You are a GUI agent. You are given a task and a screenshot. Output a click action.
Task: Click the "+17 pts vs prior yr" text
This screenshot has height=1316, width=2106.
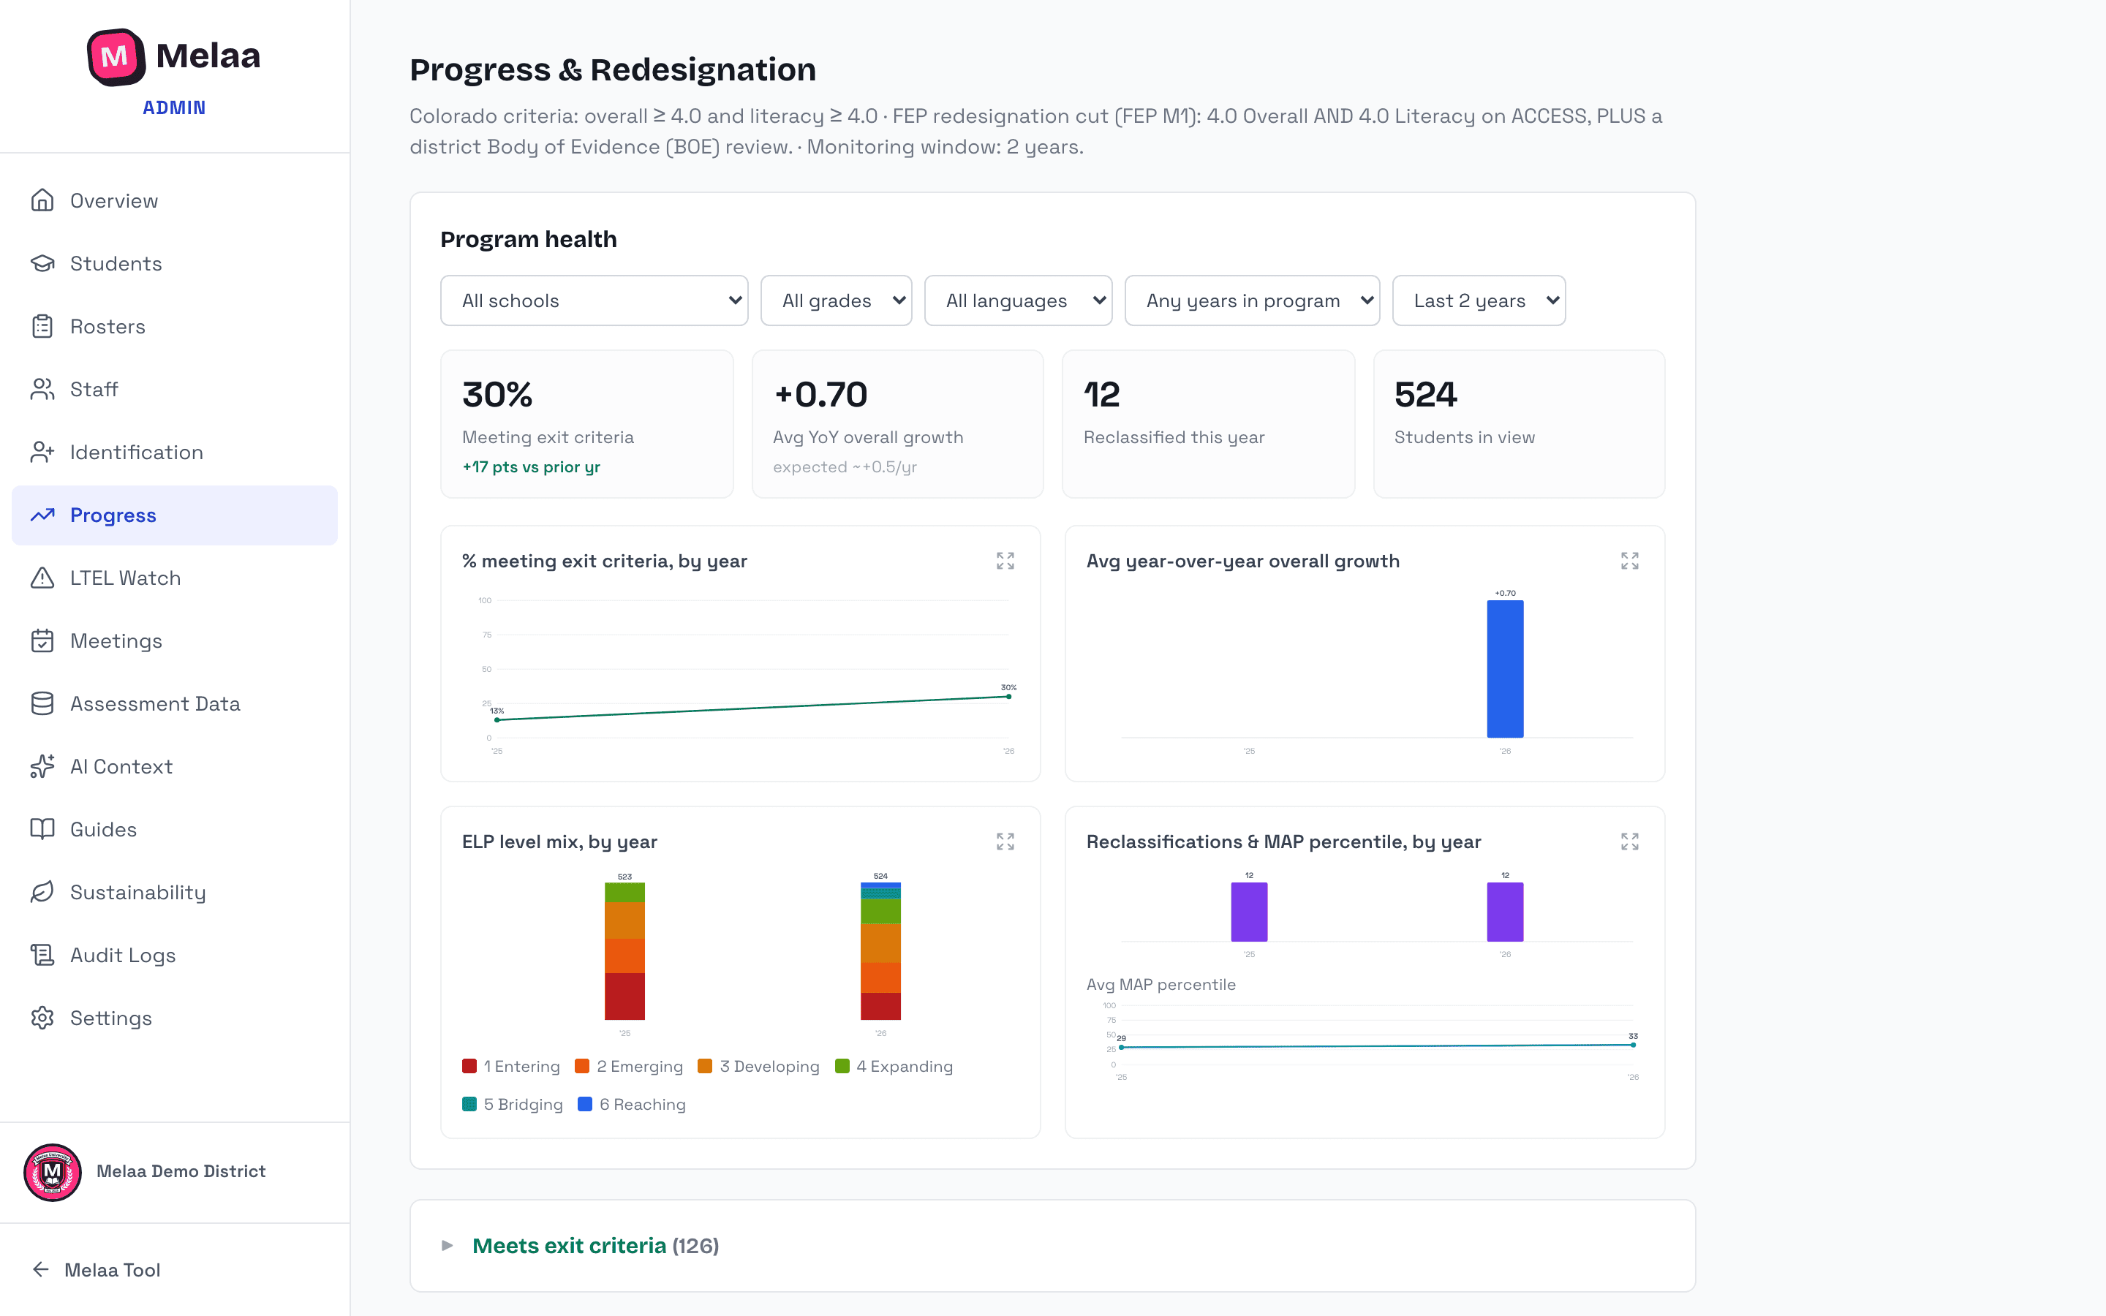pos(531,466)
